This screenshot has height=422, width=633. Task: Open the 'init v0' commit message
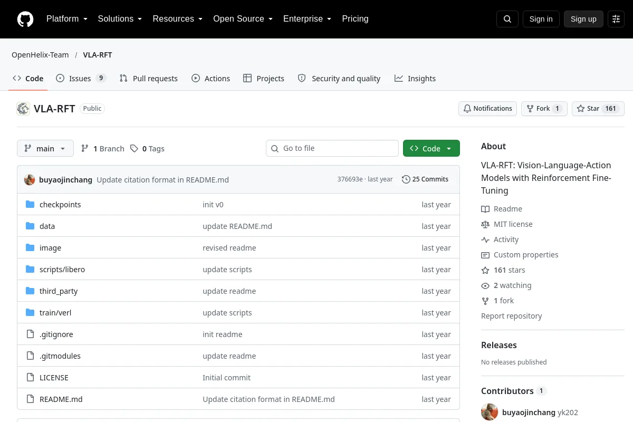213,205
